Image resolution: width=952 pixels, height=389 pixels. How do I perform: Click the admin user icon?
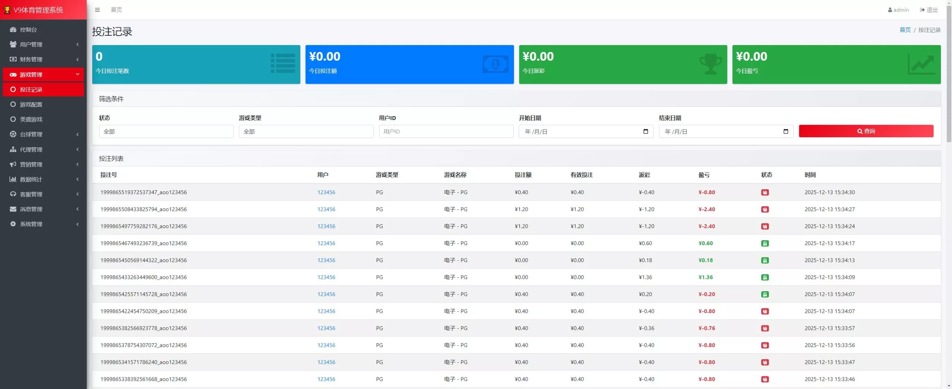890,10
